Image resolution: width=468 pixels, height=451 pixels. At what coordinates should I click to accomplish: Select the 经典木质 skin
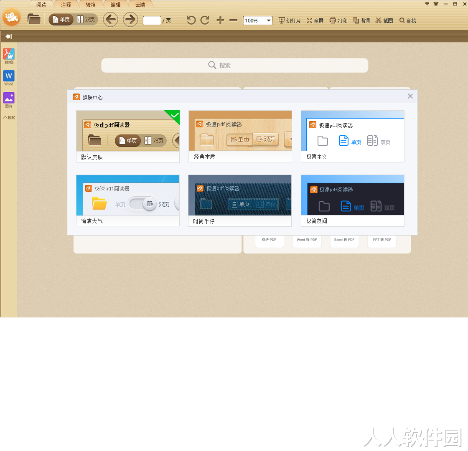[x=240, y=136]
